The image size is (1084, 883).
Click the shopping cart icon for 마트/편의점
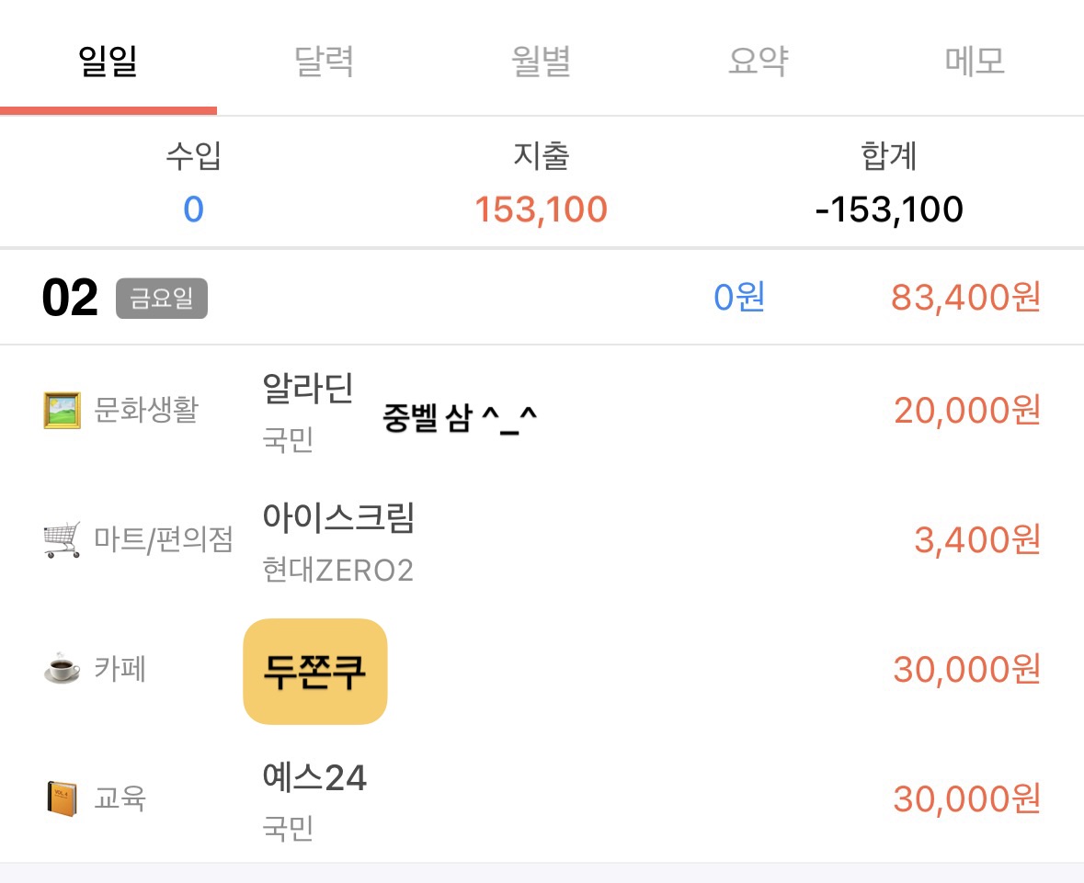click(x=63, y=539)
